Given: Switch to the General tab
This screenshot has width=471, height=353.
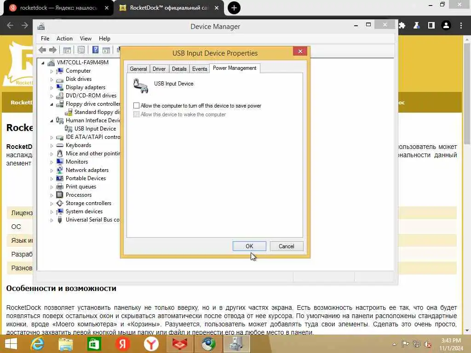Looking at the screenshot, I should (138, 69).
